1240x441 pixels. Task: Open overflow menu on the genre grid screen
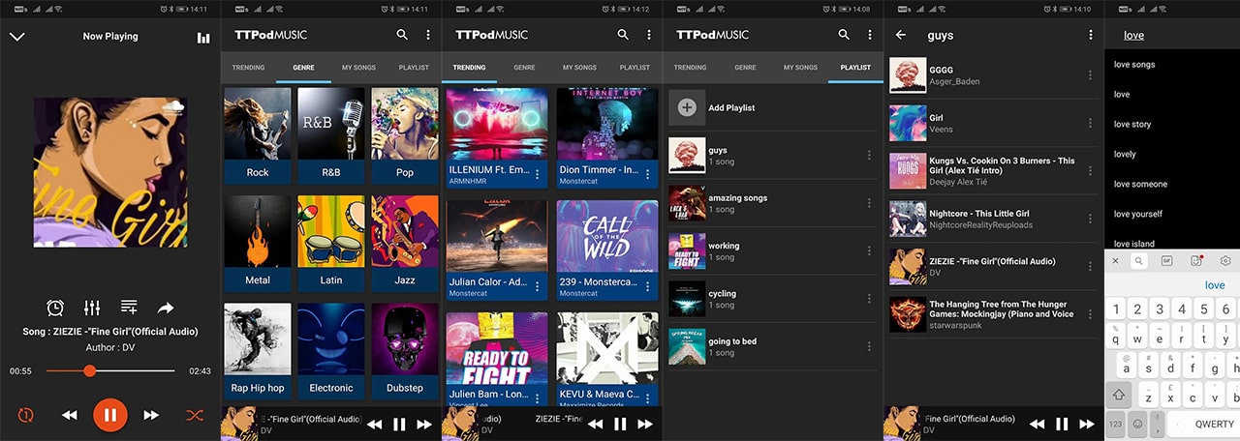pyautogui.click(x=428, y=35)
